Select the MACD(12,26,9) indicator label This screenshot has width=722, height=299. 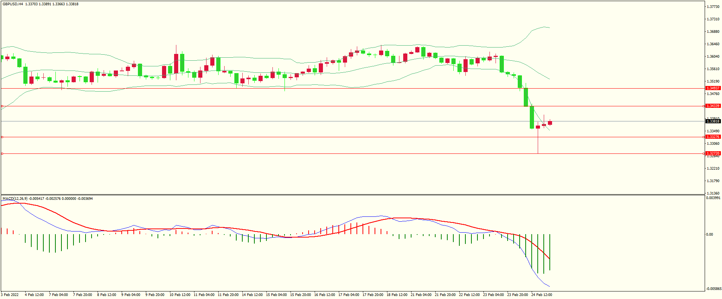pos(15,198)
